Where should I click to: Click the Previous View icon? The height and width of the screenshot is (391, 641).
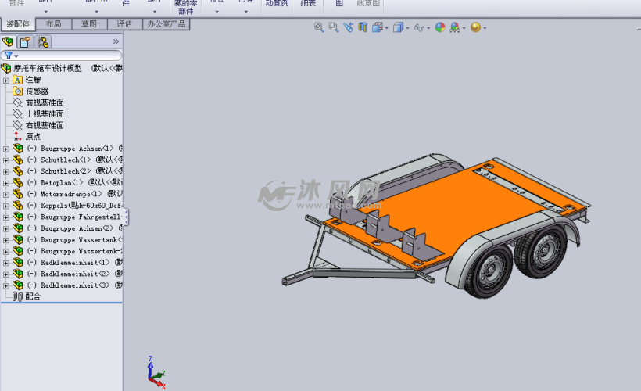tap(348, 27)
